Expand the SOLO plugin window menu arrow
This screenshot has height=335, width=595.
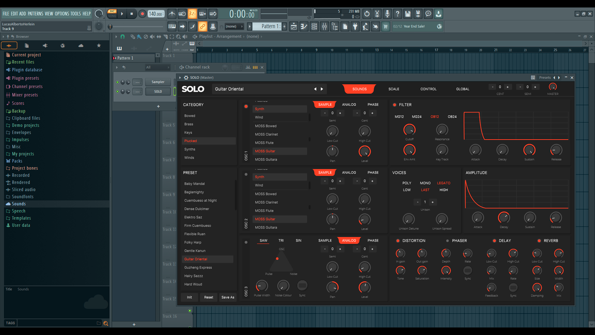point(180,78)
